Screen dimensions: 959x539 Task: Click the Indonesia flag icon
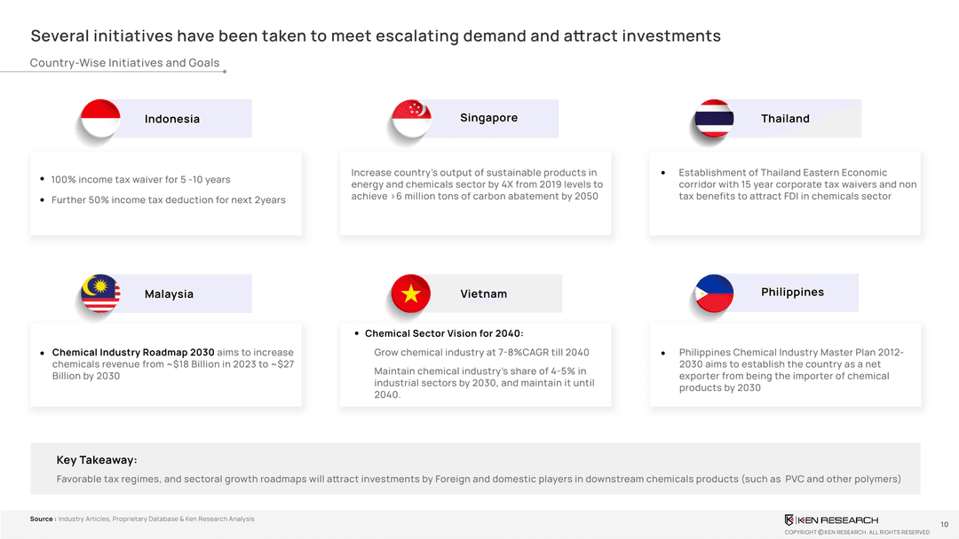pyautogui.click(x=100, y=118)
